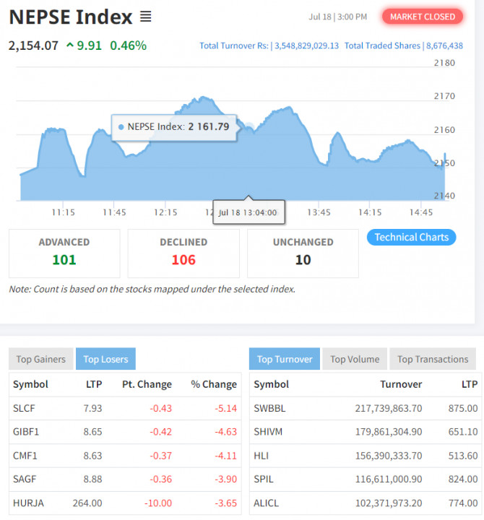Click the index value 2,154.07
This screenshot has width=484, height=520.
pos(33,45)
